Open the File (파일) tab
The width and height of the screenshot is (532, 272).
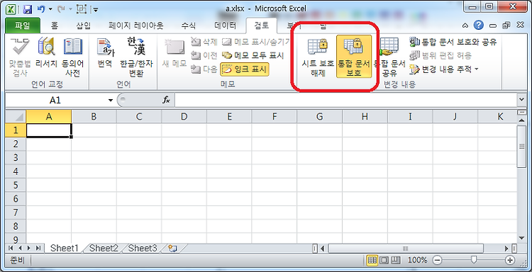[23, 25]
